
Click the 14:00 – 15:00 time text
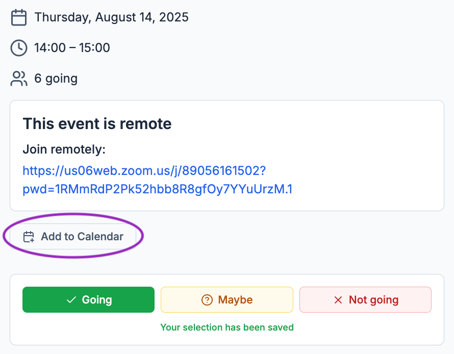(x=72, y=48)
